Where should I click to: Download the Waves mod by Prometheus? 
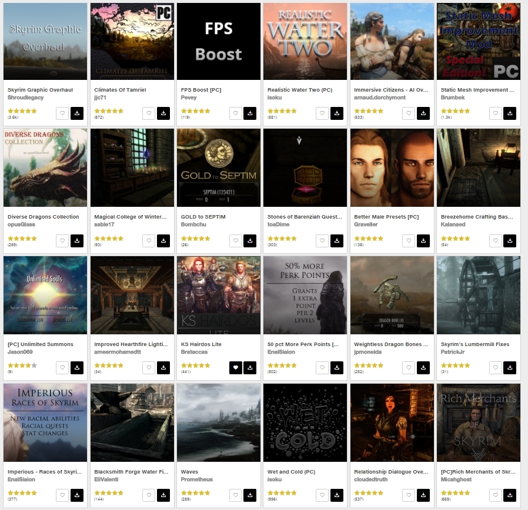pyautogui.click(x=250, y=495)
